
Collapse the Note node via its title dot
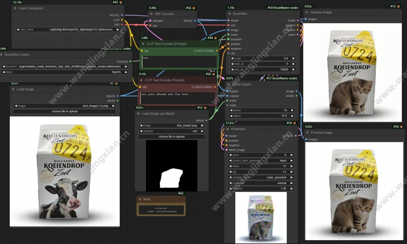(140, 199)
